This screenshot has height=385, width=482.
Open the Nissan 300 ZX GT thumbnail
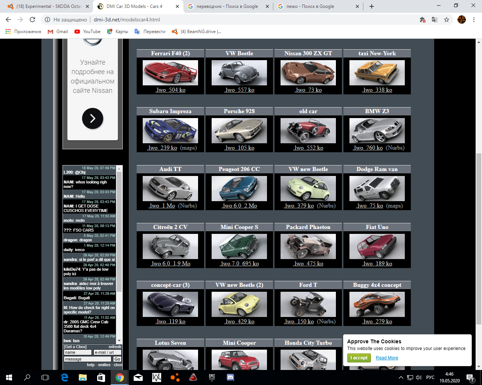click(308, 73)
